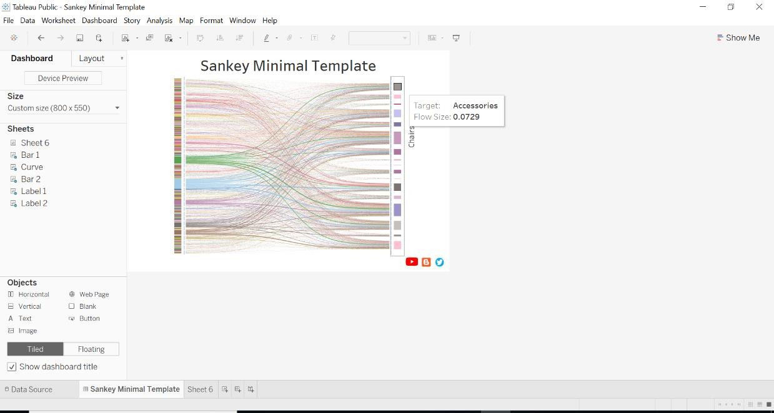Viewport: 774px width, 413px height.
Task: Click the Redo arrow in the toolbar
Action: click(60, 37)
